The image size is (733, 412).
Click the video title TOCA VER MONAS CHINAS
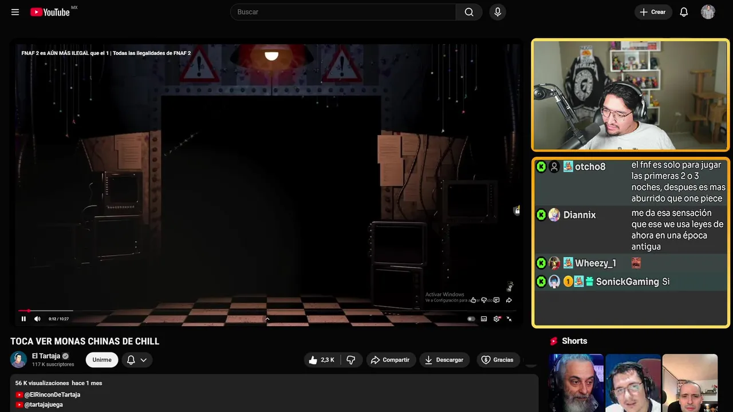point(85,342)
